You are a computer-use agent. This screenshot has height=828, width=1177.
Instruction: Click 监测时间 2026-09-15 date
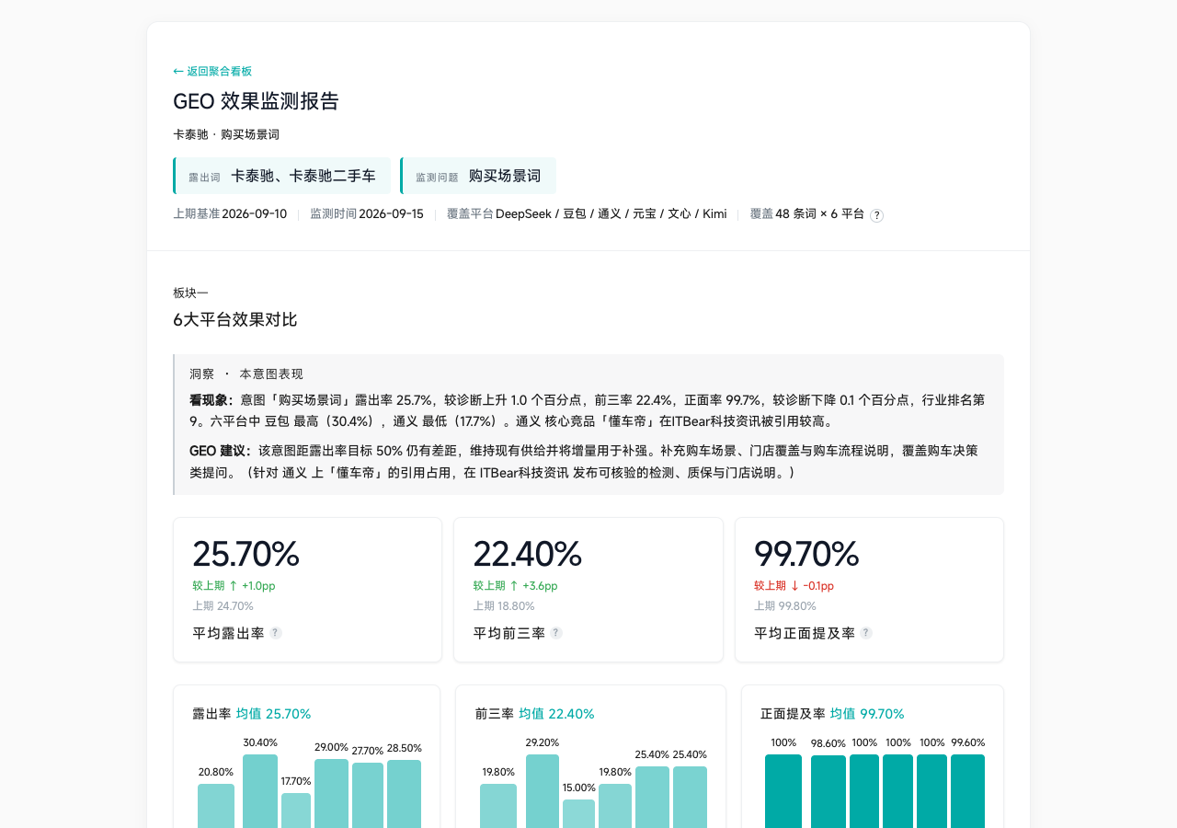coord(367,214)
